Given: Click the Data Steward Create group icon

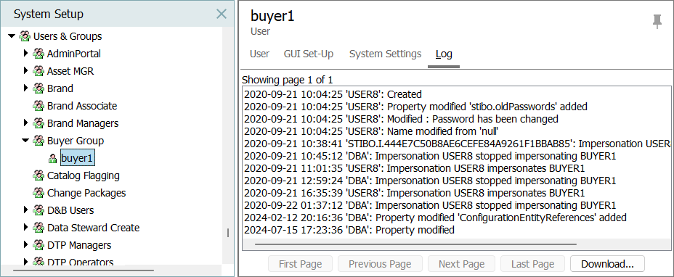Looking at the screenshot, I should (x=38, y=228).
